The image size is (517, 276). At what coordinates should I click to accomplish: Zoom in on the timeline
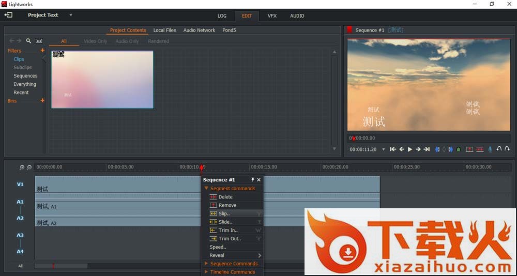tap(22, 167)
